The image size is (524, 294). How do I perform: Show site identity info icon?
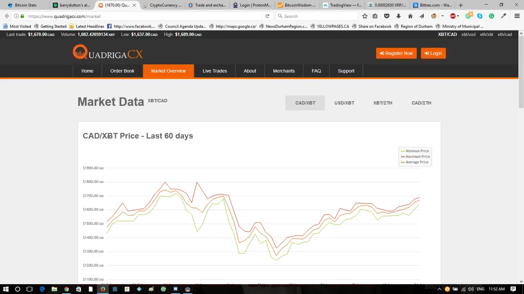(16, 16)
